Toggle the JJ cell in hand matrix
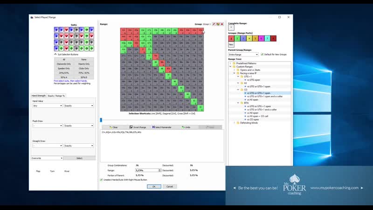The width and height of the screenshot is (373, 210). [143, 50]
